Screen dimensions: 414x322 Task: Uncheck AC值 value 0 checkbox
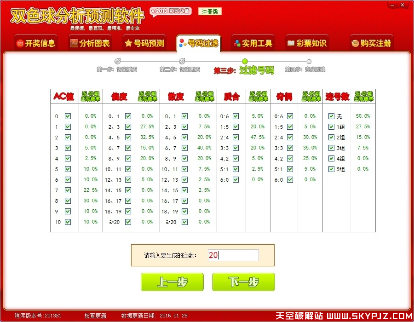click(x=67, y=116)
